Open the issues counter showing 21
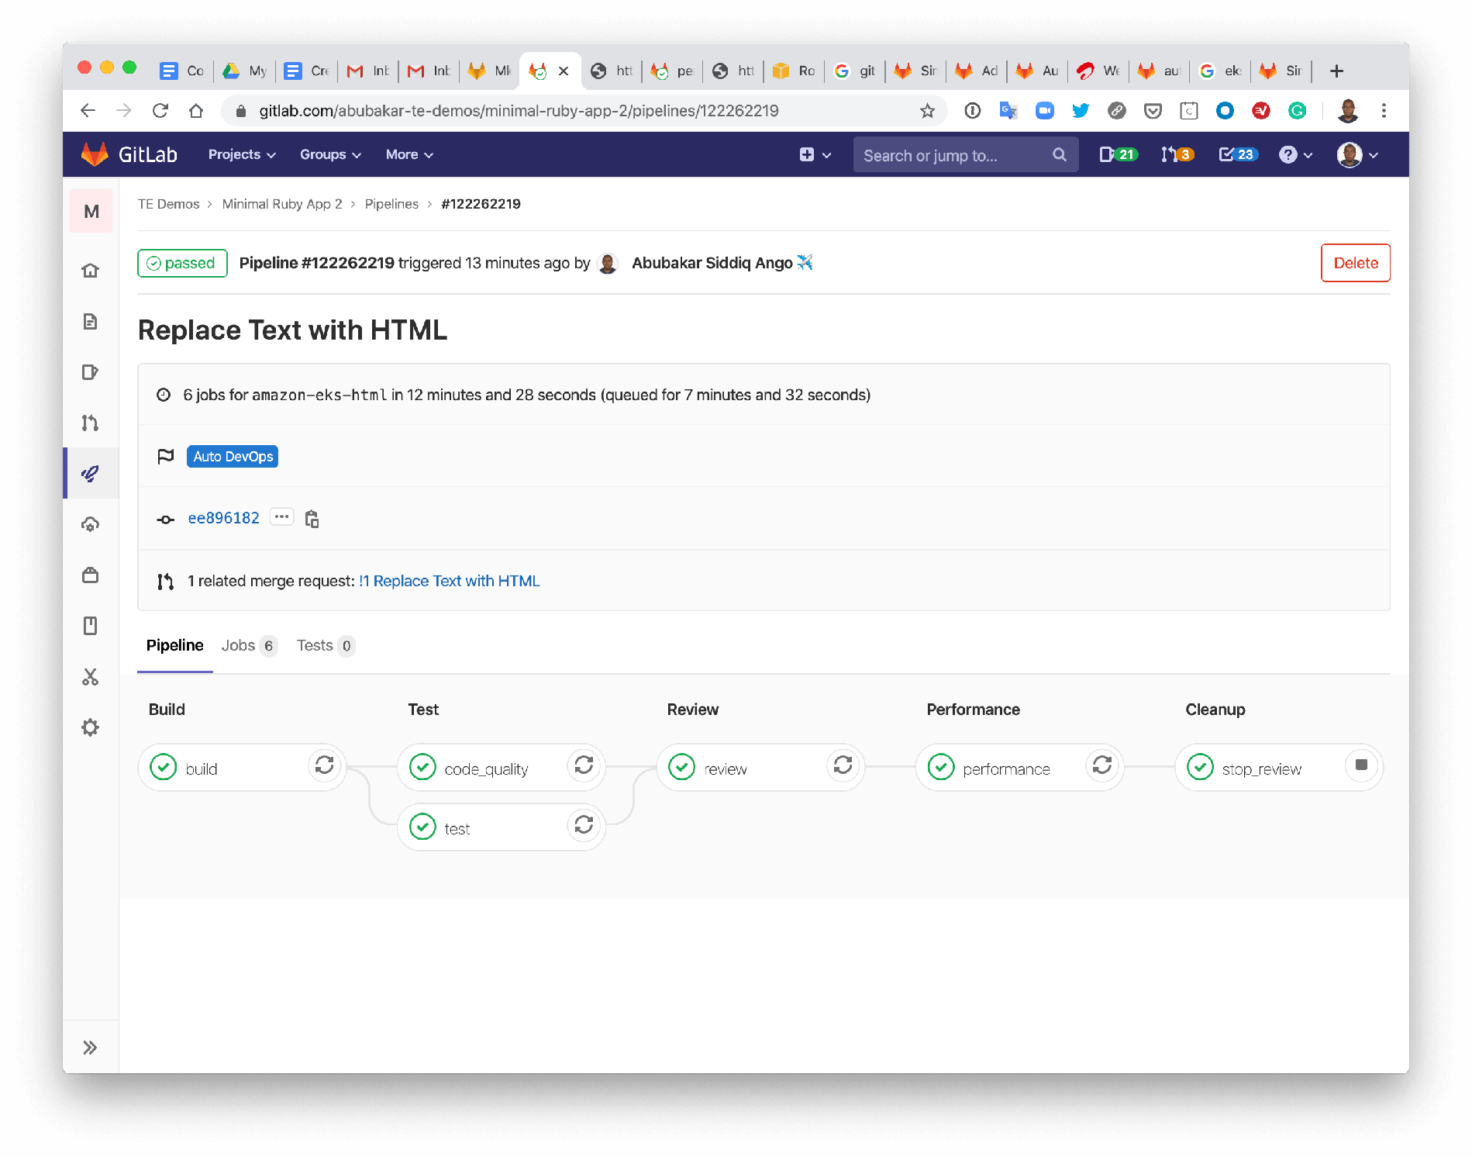 click(1117, 154)
